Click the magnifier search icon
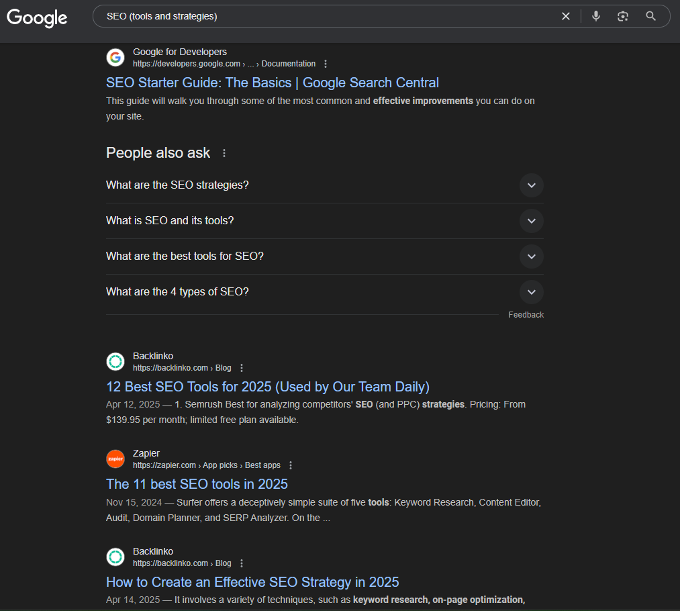The image size is (680, 611). pyautogui.click(x=650, y=16)
